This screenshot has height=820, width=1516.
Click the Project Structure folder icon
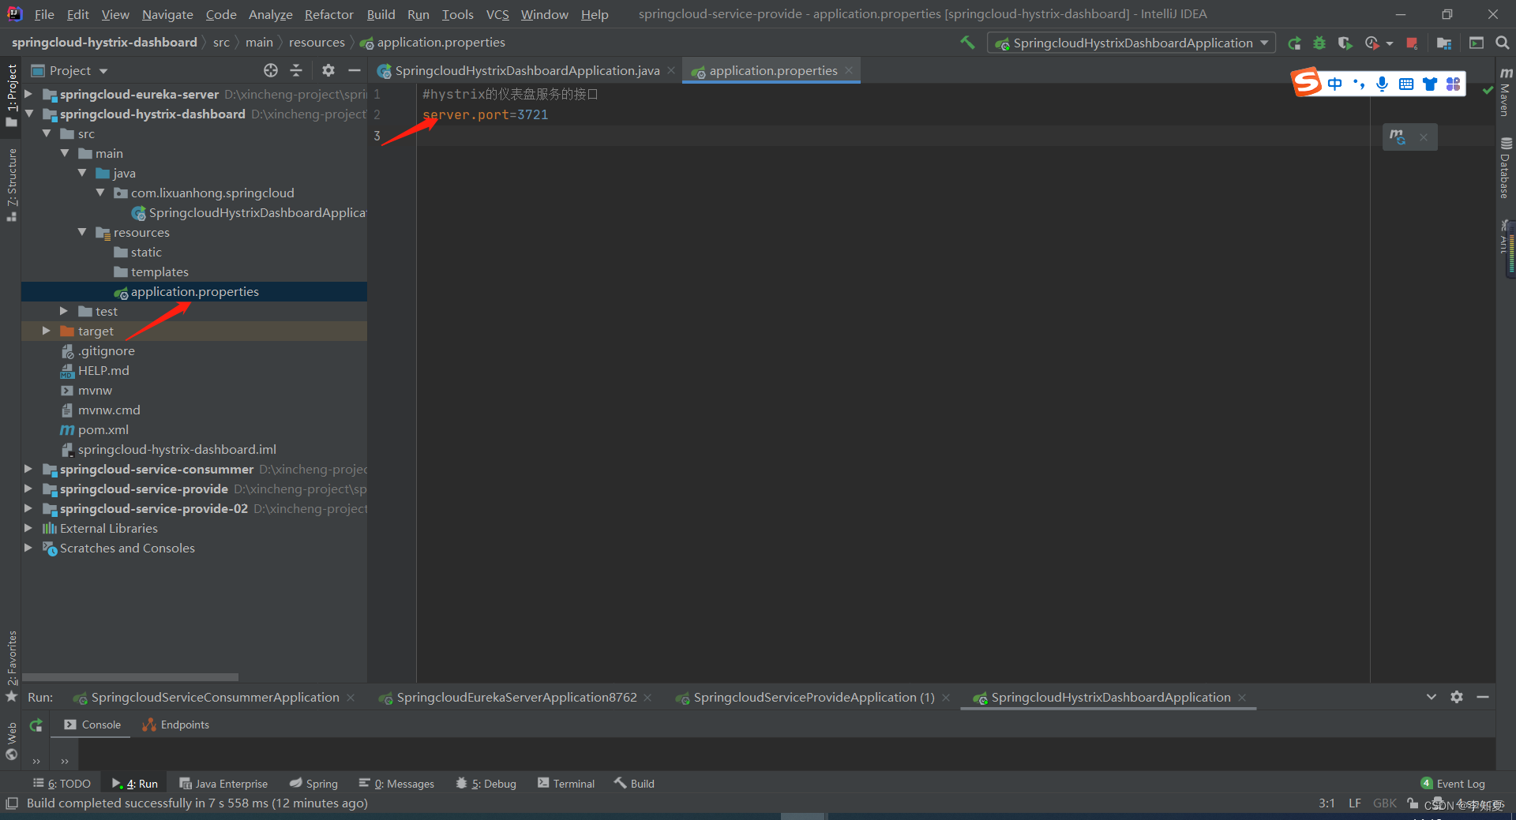1444,43
